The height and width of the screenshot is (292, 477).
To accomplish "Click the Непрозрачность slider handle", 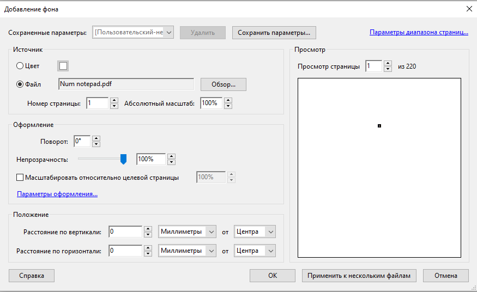I will tap(123, 159).
